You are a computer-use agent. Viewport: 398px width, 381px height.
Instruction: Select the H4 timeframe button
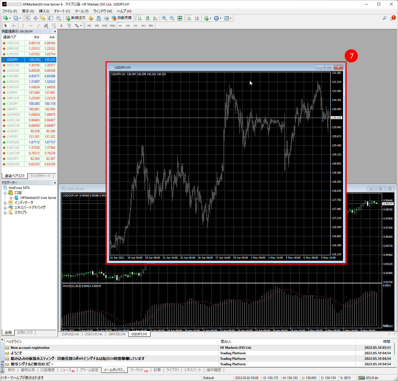(x=128, y=26)
